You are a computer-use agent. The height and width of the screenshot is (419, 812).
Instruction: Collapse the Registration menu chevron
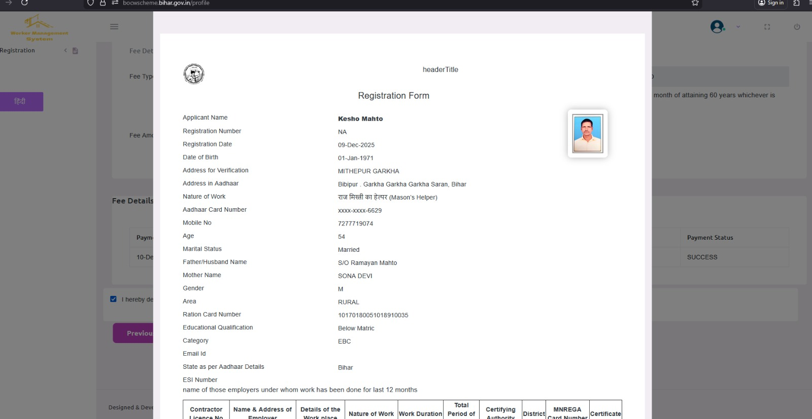click(x=65, y=51)
